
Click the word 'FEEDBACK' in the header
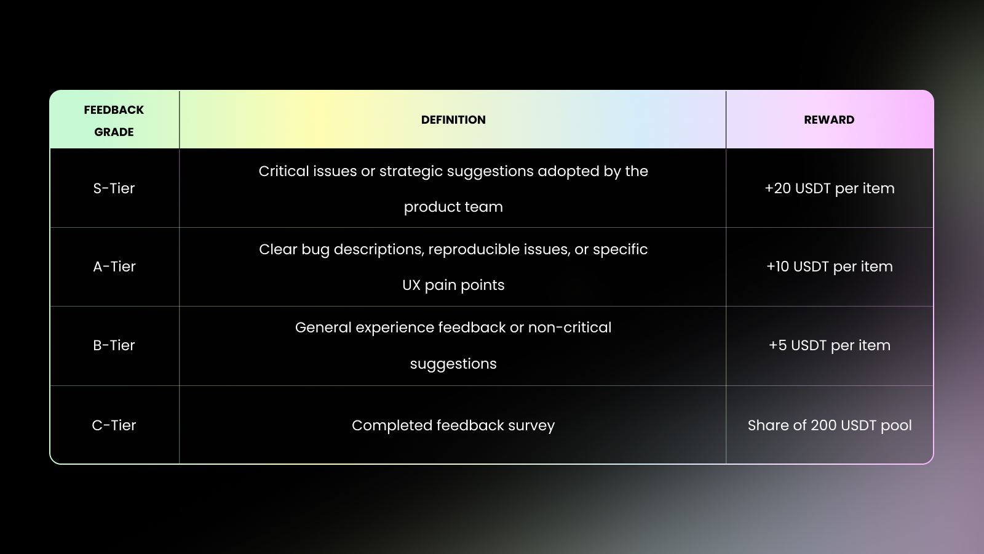[x=114, y=110]
